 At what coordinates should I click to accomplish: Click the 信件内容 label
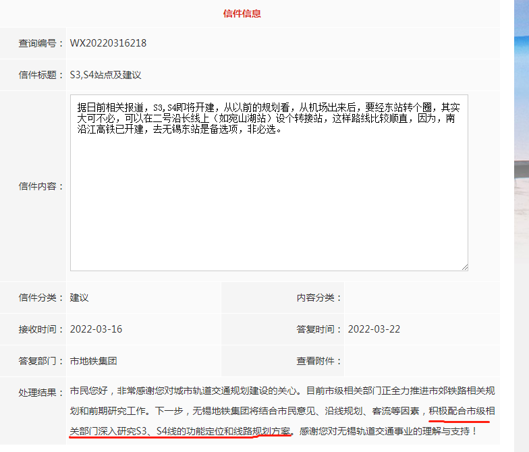click(41, 186)
